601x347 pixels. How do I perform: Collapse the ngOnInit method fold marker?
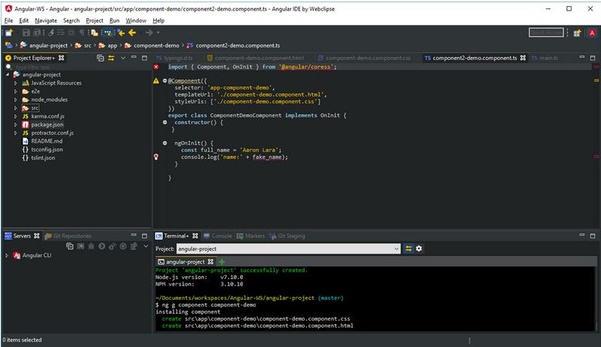164,142
